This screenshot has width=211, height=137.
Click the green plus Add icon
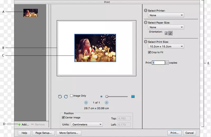(x=19, y=124)
